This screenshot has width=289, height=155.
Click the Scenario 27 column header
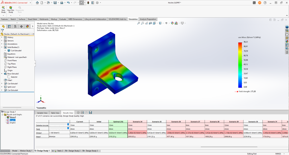pyautogui.click(x=195, y=121)
